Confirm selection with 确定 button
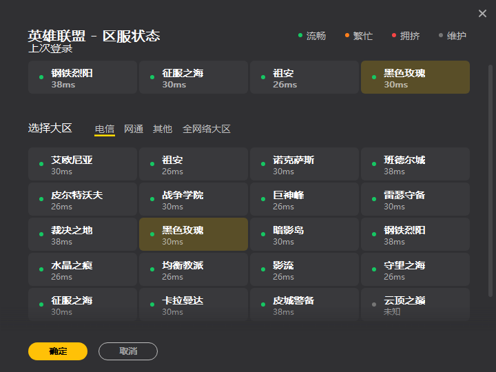The width and height of the screenshot is (496, 372). click(58, 351)
